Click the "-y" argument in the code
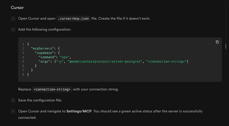 coord(60,62)
